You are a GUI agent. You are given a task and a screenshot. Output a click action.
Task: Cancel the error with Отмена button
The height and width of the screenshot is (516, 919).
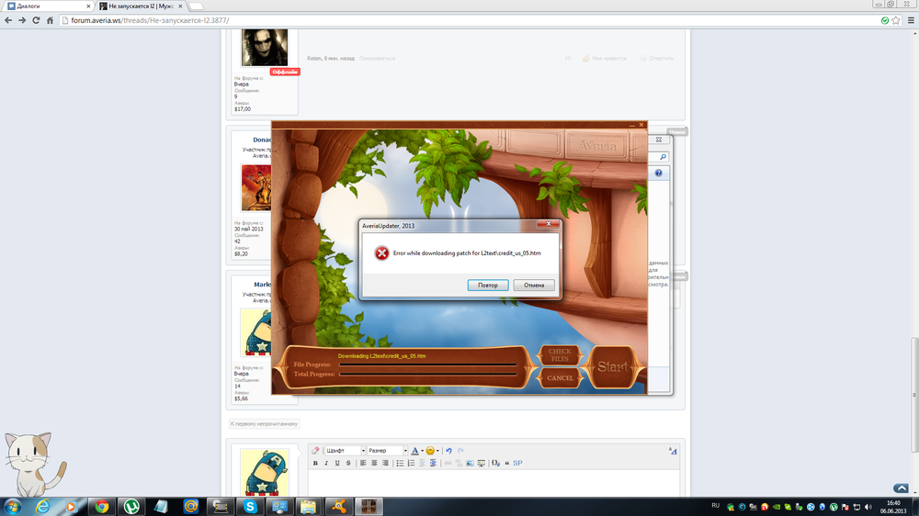point(534,286)
